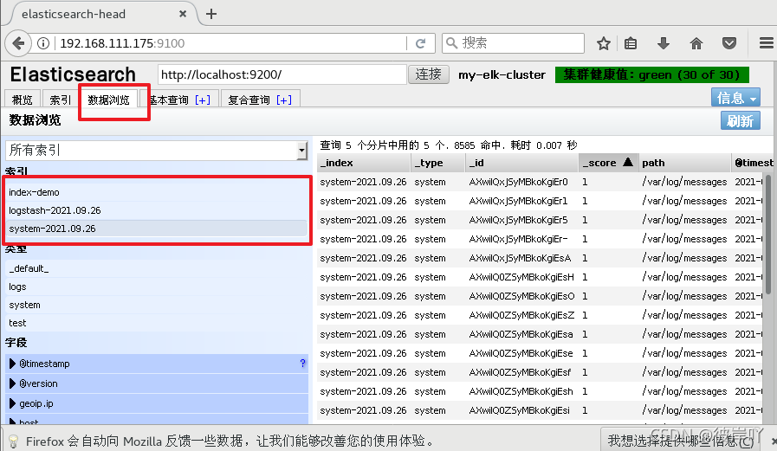777x451 pixels.
Task: Select the system type in sidebar
Action: coord(157,305)
